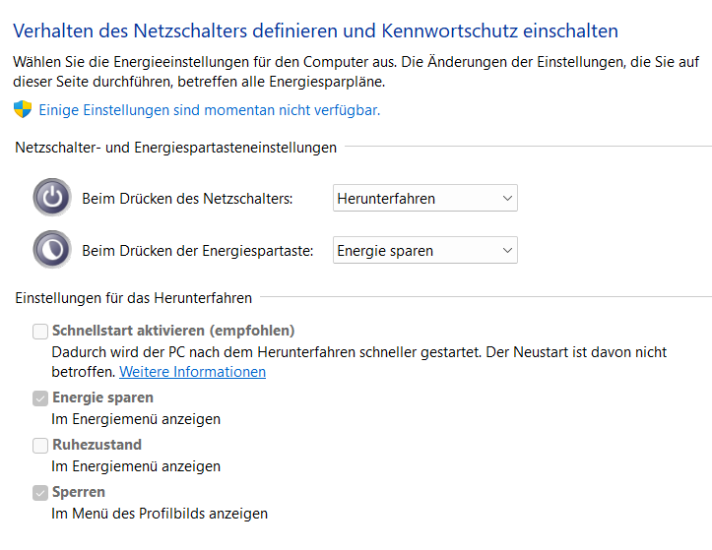The image size is (712, 550).
Task: Click the Sperren label text
Action: [x=79, y=492]
